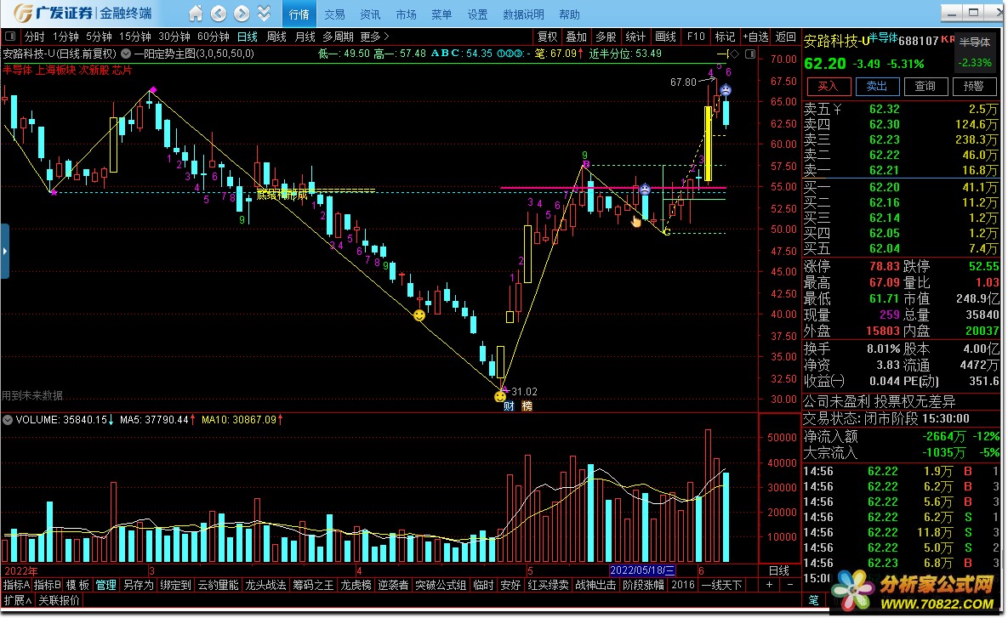Image resolution: width=1008 pixels, height=618 pixels.
Task: Click the back navigation arrow
Action: tap(219, 14)
